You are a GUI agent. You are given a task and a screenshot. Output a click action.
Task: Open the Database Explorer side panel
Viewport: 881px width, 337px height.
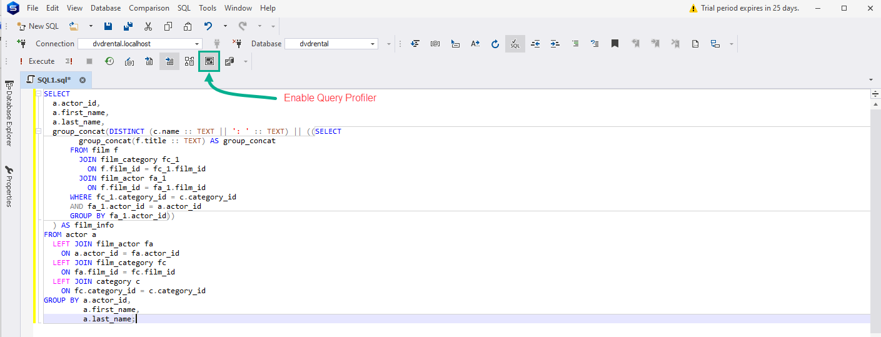pos(9,113)
